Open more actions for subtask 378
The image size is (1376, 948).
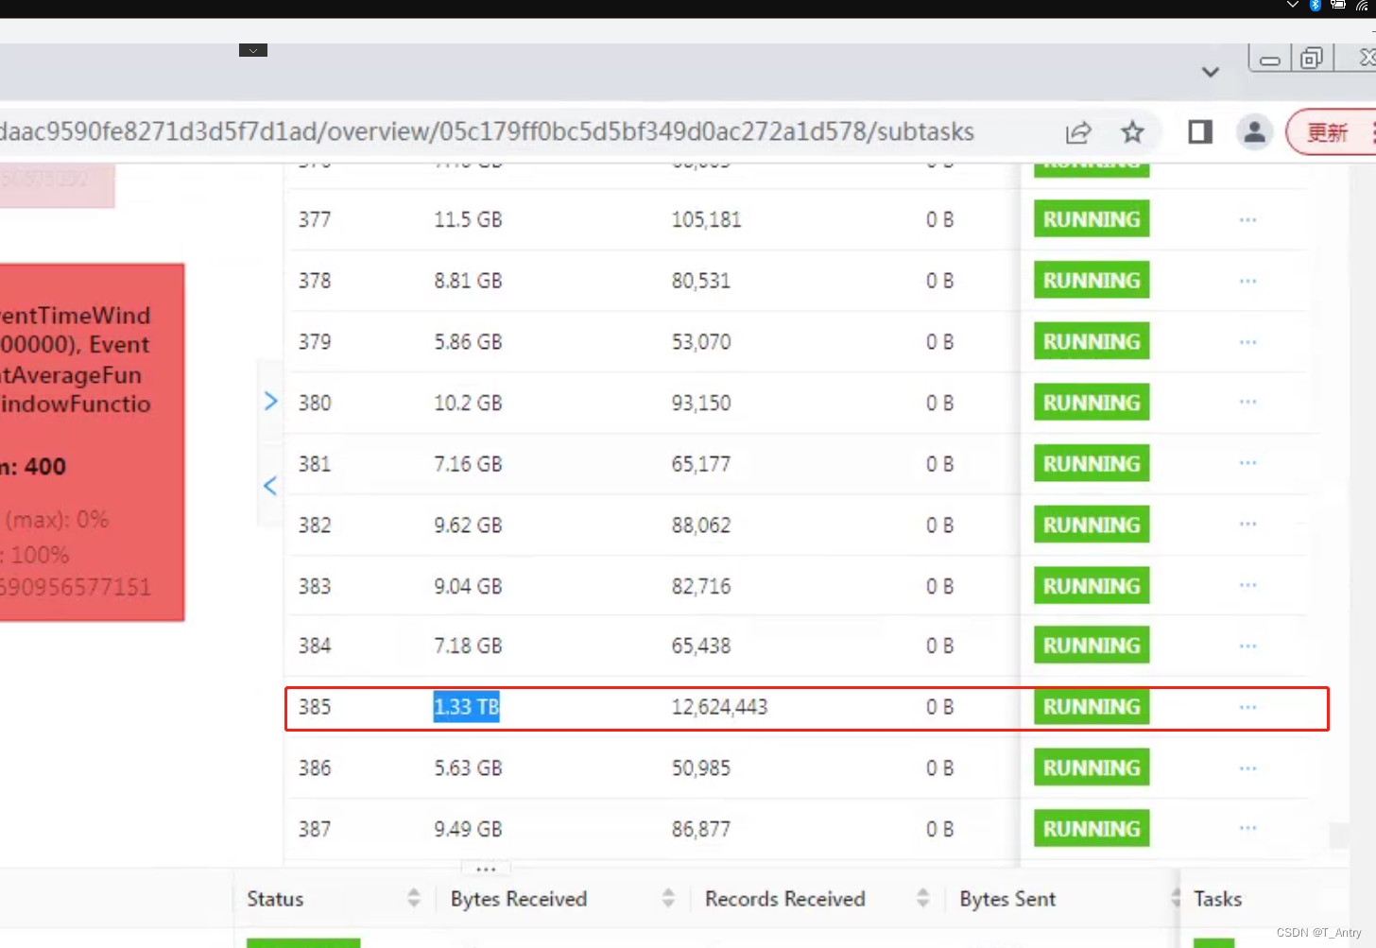1247,281
